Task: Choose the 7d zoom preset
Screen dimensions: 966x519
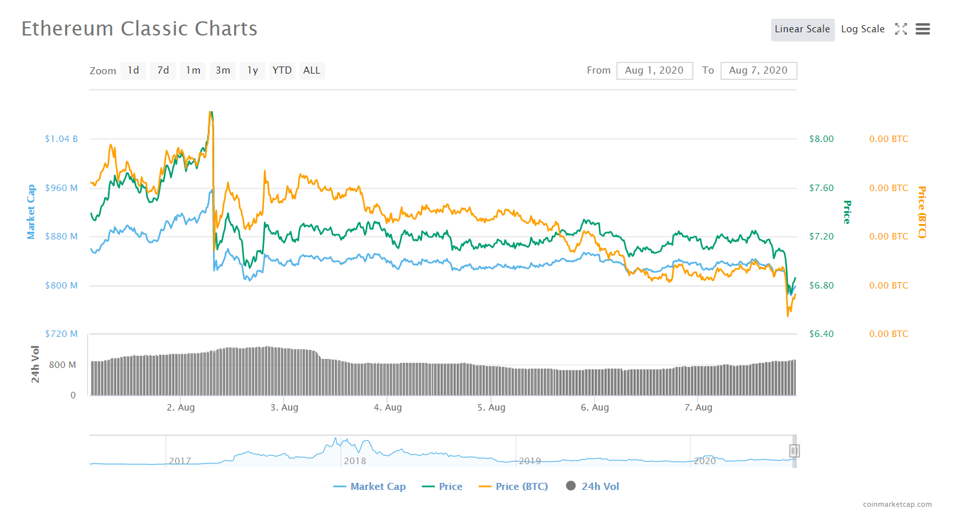Action: pyautogui.click(x=163, y=70)
